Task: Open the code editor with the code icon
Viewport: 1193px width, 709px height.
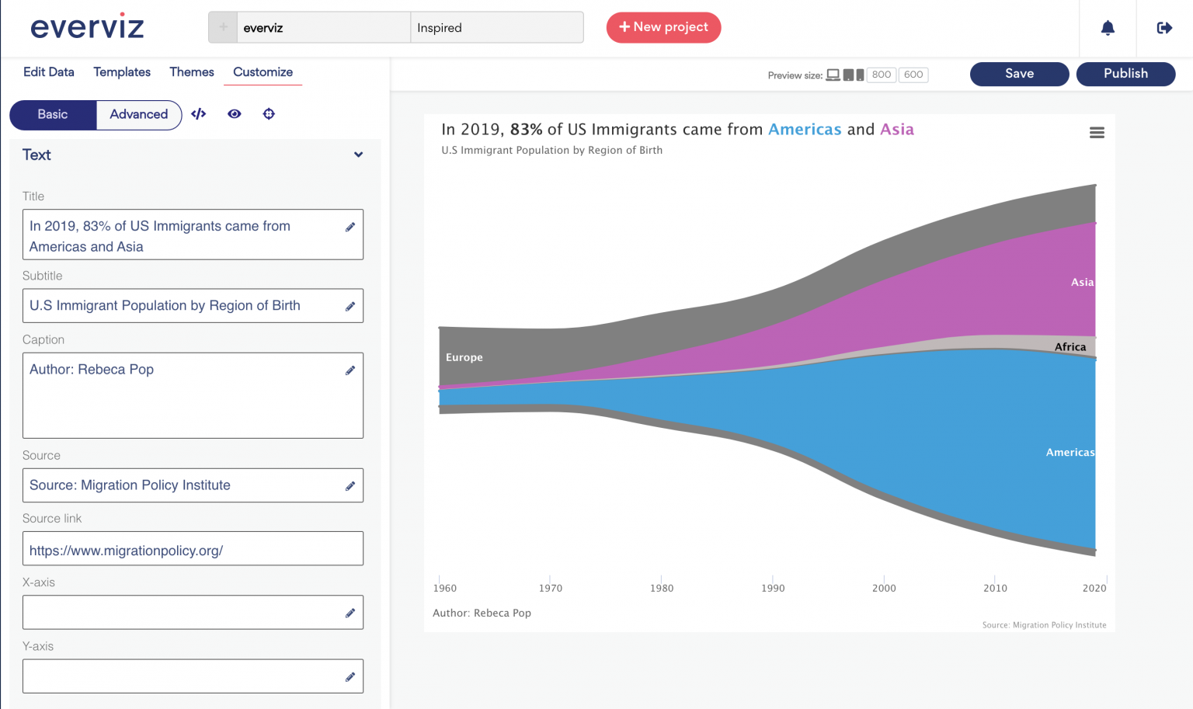Action: coord(198,114)
